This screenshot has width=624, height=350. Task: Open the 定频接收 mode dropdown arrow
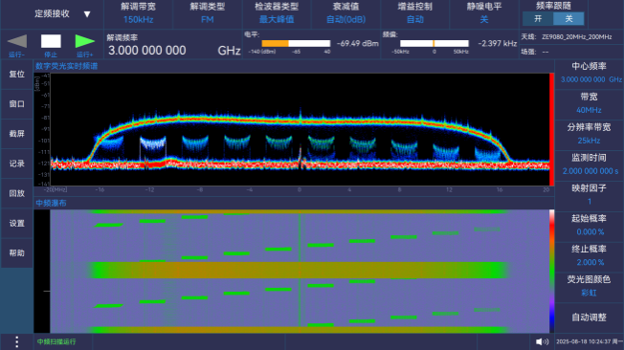(87, 14)
